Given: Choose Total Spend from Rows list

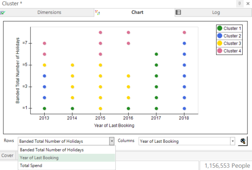Looking at the screenshot, I should pos(67,166).
